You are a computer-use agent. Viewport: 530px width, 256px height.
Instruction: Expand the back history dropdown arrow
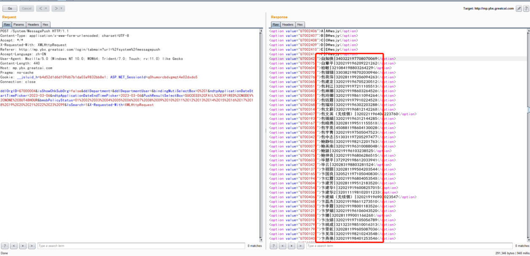(x=46, y=8)
